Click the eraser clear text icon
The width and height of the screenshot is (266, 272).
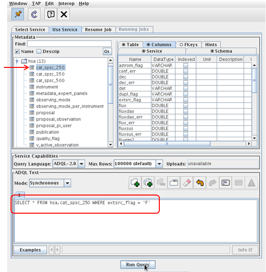tap(187, 183)
